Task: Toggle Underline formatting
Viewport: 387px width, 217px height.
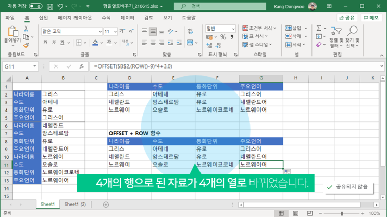Action: point(62,43)
